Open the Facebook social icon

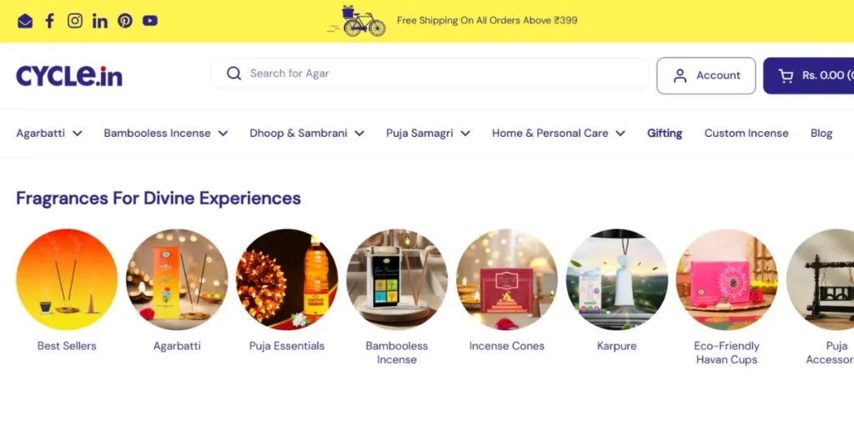click(49, 21)
